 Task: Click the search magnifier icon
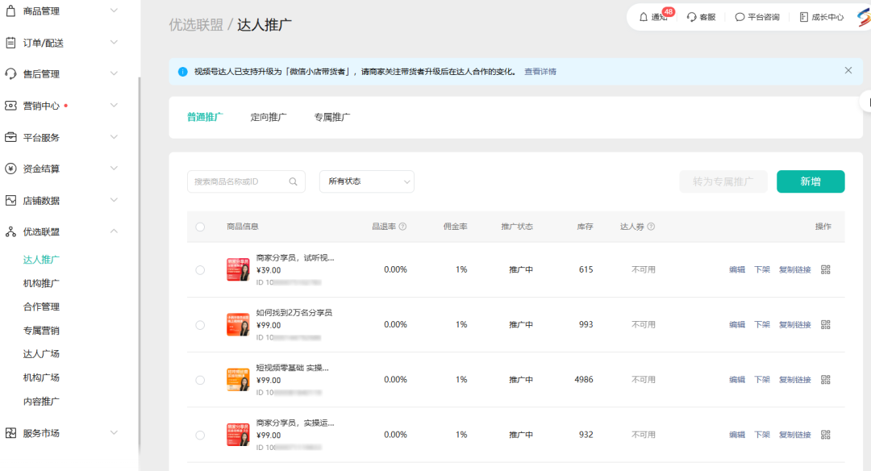294,181
